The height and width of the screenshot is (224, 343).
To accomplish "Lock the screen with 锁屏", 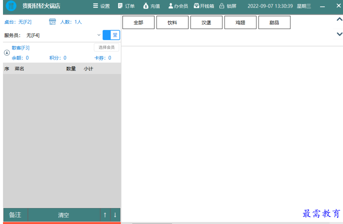I will 228,6.
